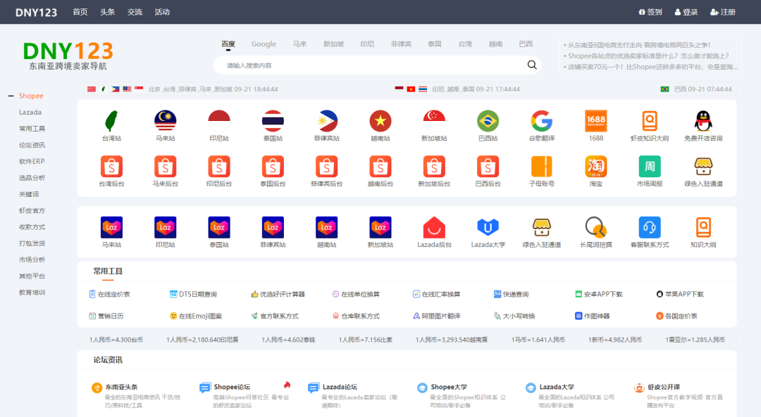Viewport: 761px width, 417px height.
Task: Click the 登录 login link
Action: [686, 12]
